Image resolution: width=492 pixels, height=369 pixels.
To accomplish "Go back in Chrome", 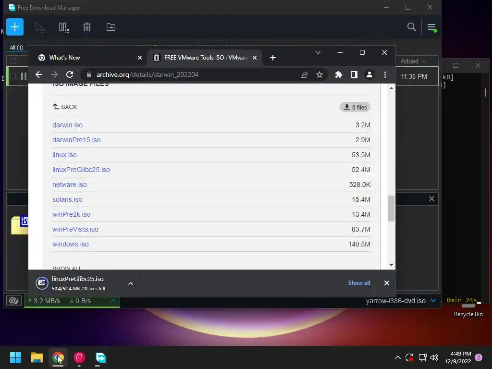I will point(39,74).
